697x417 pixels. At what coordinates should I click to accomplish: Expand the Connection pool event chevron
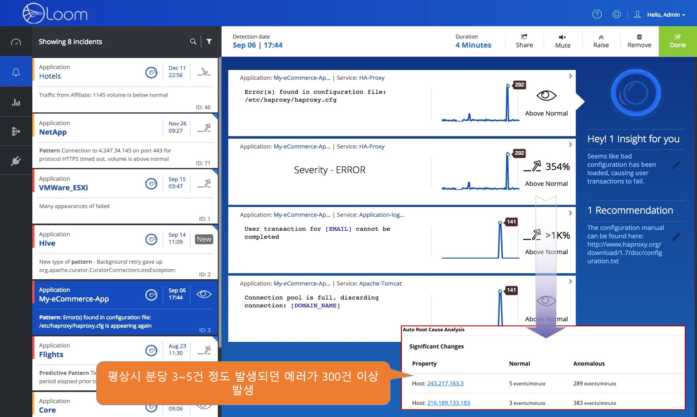[570, 281]
